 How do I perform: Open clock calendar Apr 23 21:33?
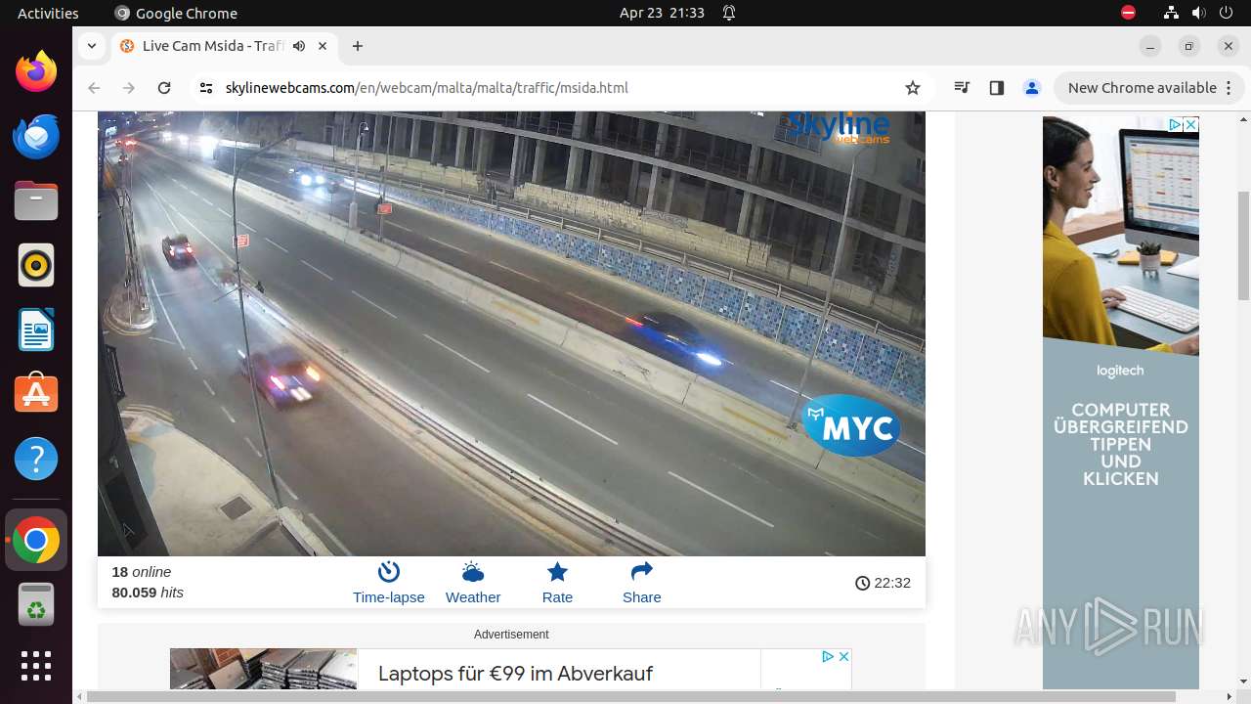pos(662,13)
